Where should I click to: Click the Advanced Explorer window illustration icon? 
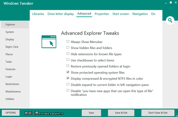[49, 42]
